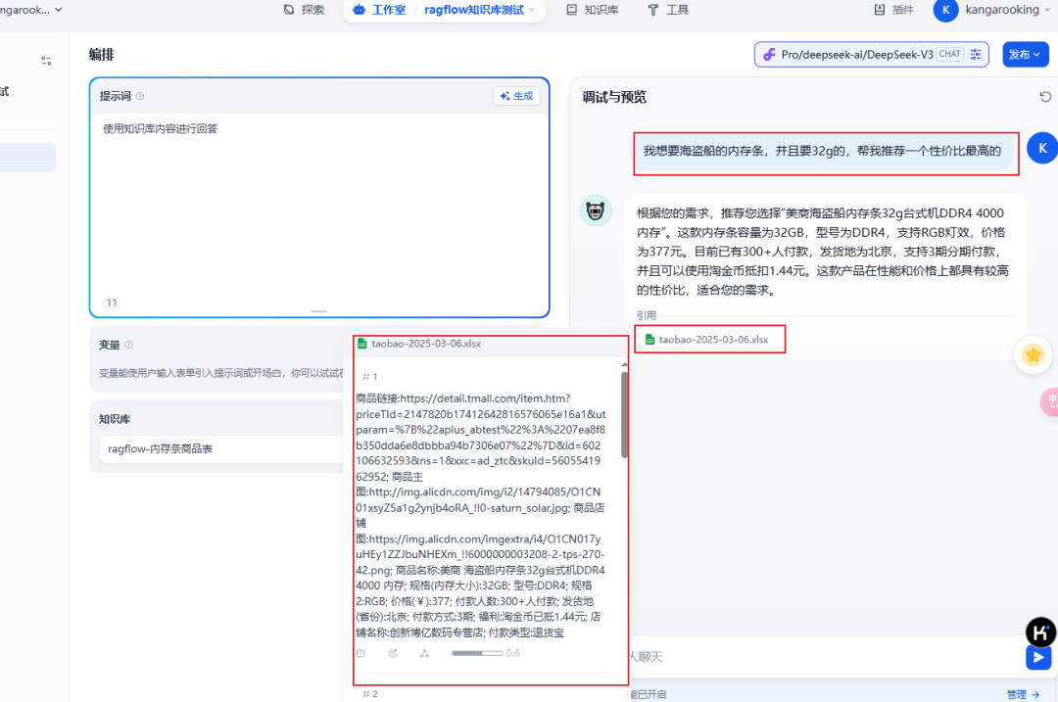Open the model settings sliders icon beside DeepSeek-V3
The image size is (1058, 702).
pos(976,54)
